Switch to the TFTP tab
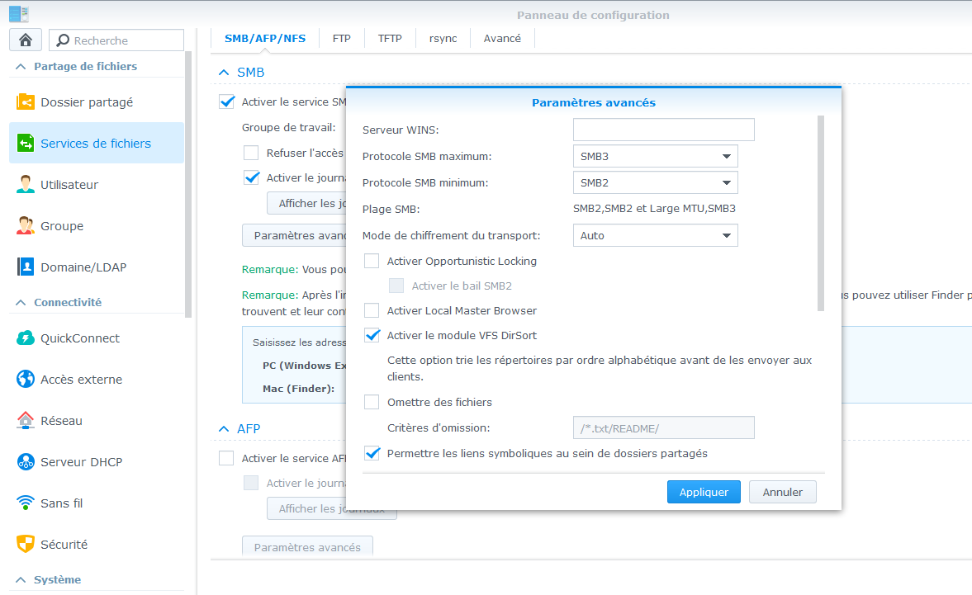The width and height of the screenshot is (972, 595). (x=390, y=39)
